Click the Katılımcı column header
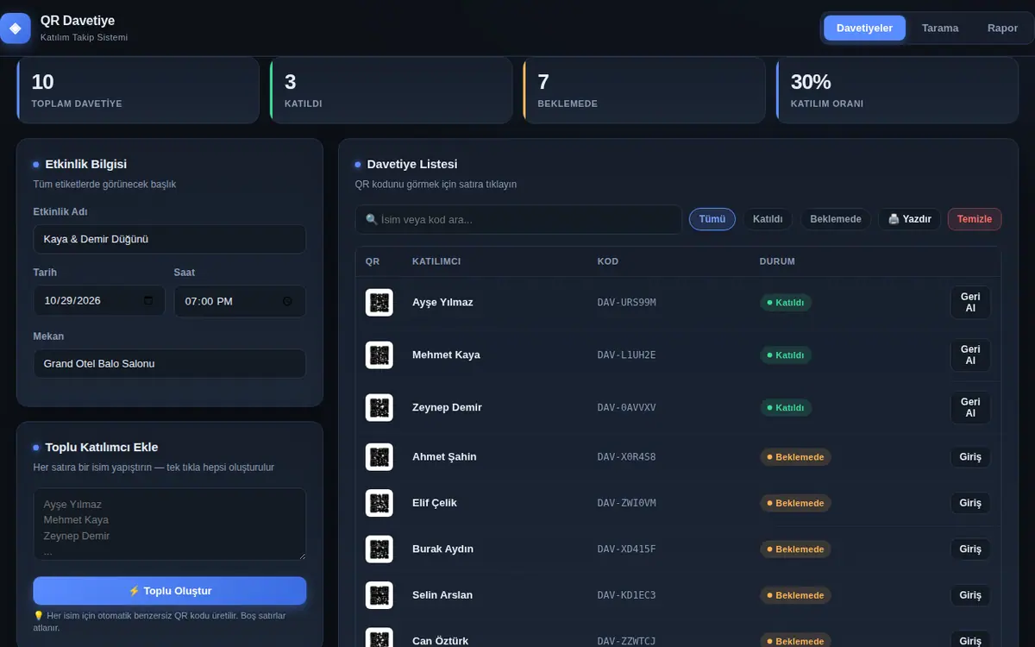 tap(436, 261)
